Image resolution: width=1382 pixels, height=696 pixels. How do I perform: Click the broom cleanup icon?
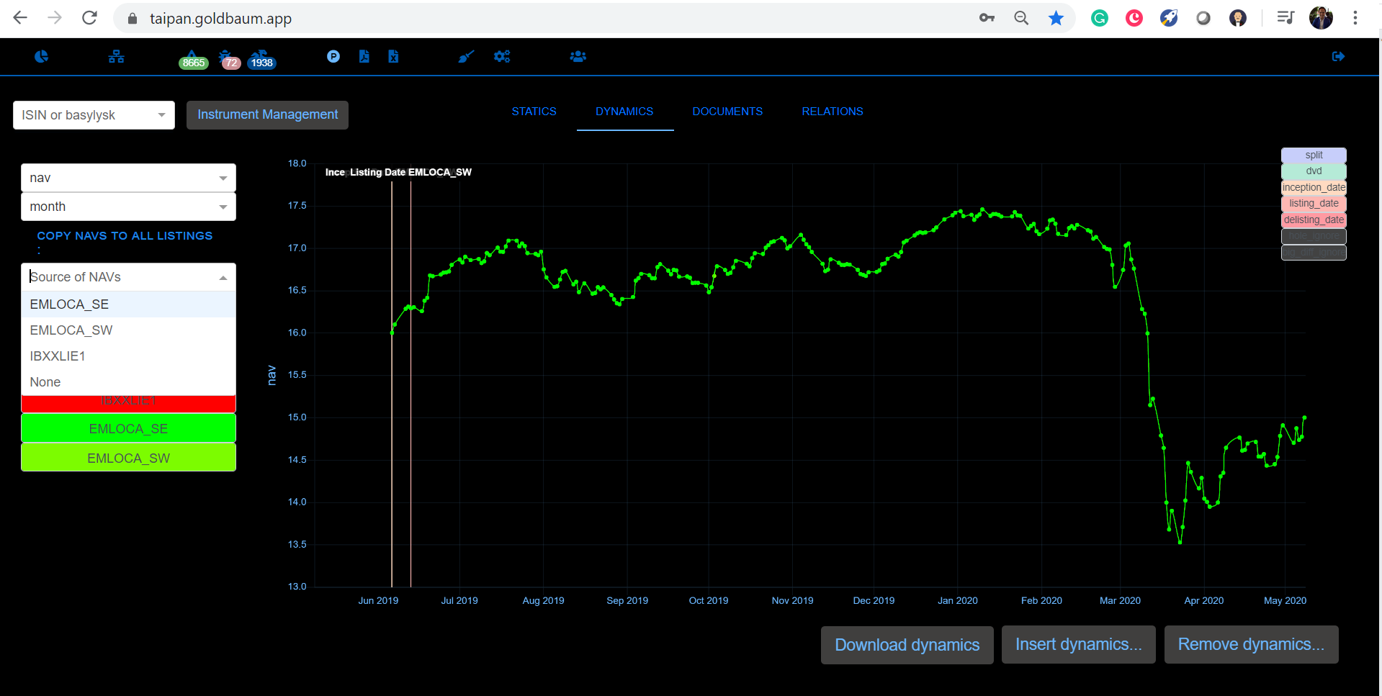click(467, 56)
